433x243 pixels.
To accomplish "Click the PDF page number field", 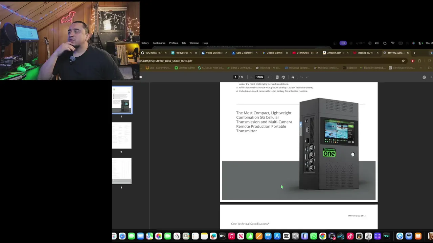I will (x=235, y=77).
